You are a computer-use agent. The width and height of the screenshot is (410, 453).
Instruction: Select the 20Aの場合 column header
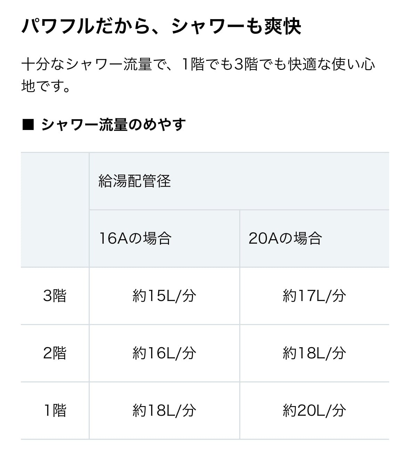(x=285, y=238)
